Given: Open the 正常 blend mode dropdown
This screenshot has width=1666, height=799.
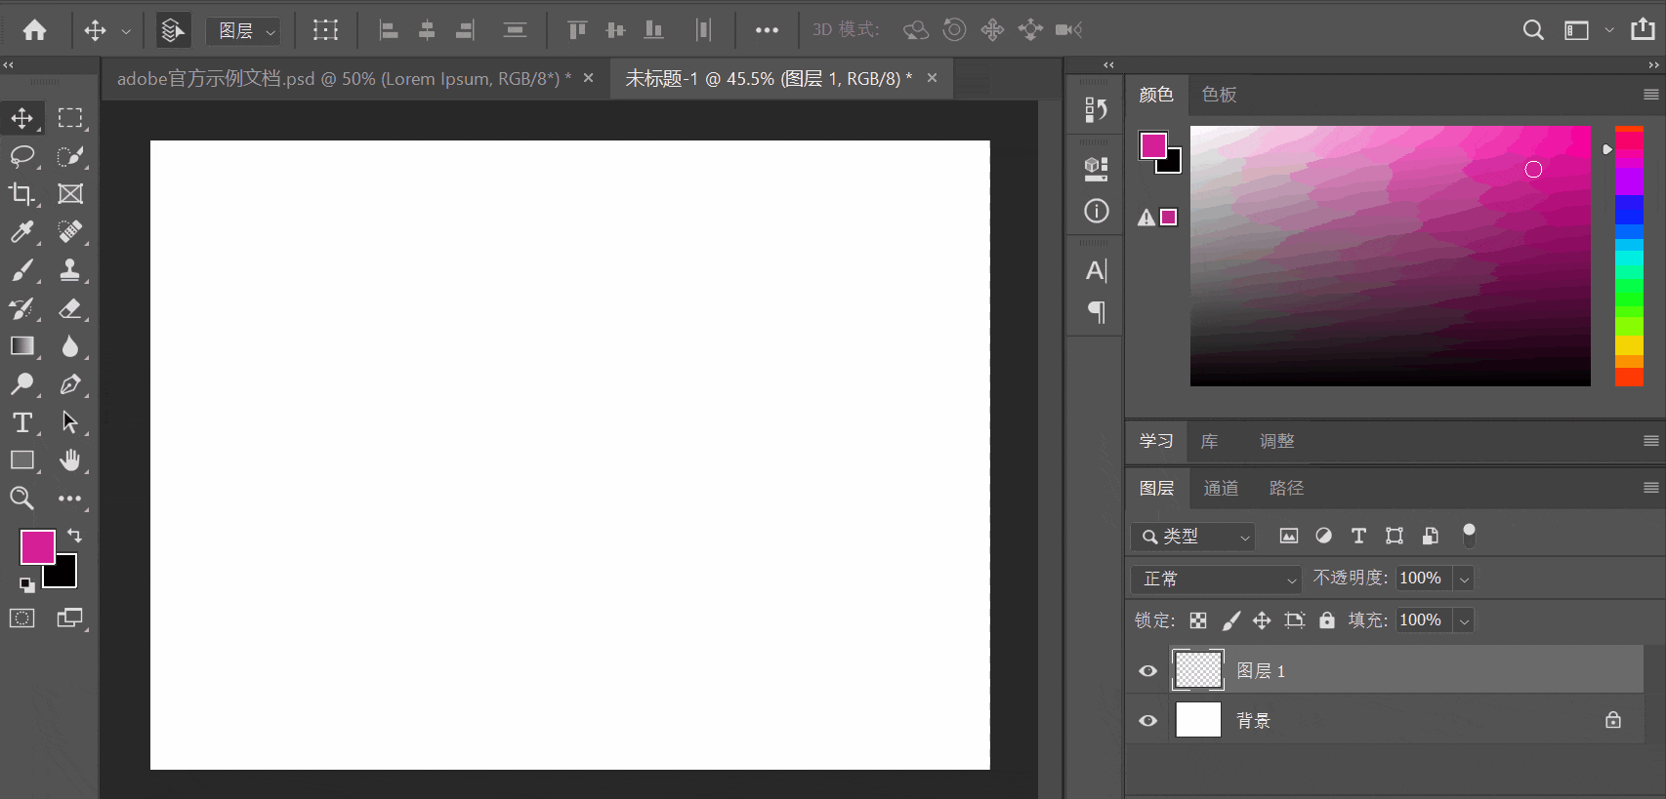Looking at the screenshot, I should tap(1217, 579).
